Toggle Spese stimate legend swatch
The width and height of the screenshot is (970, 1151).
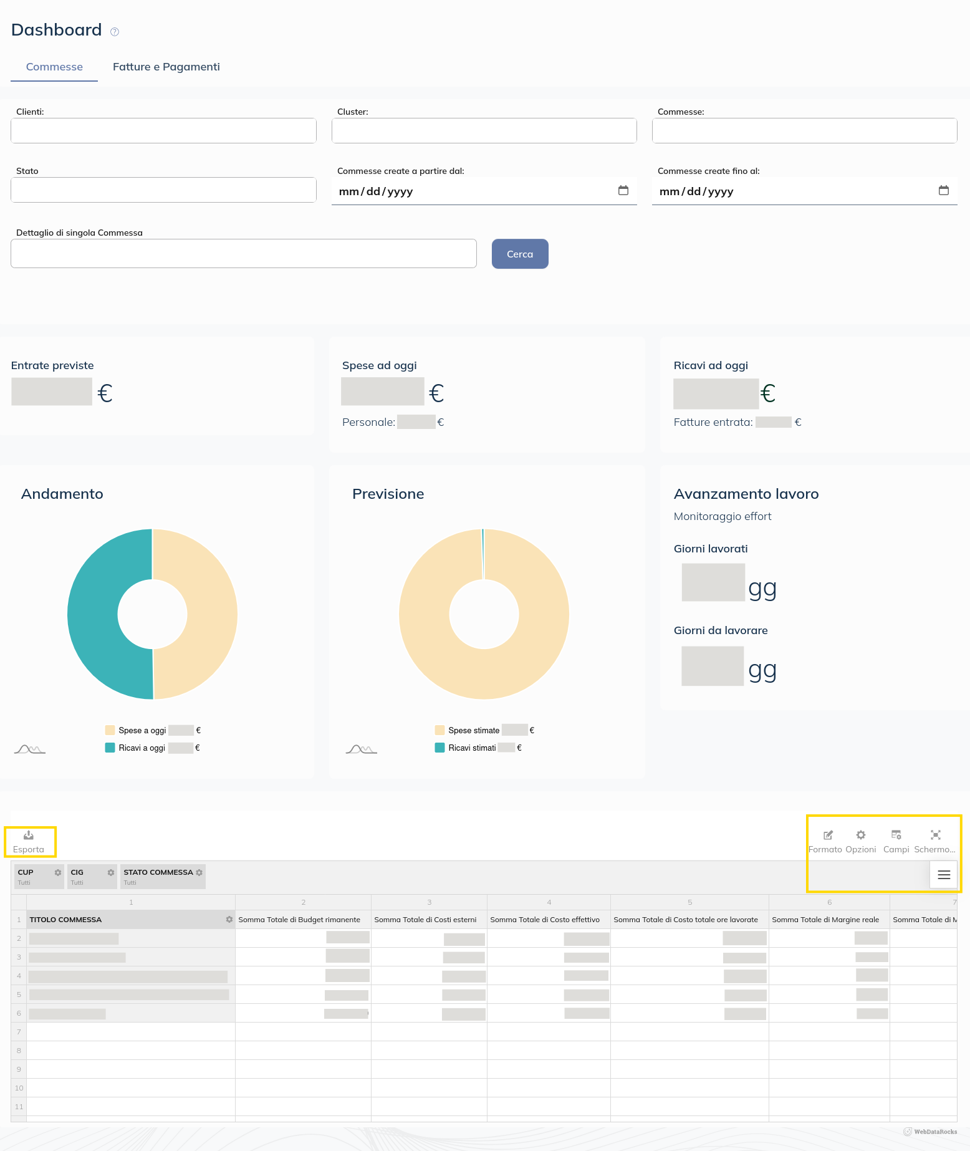tap(440, 730)
